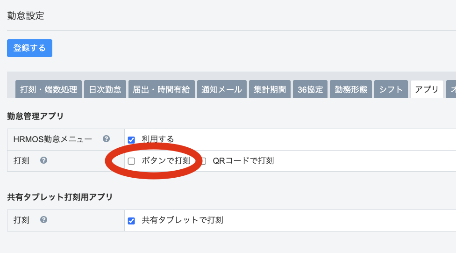Select the 勤務形態 tab
The height and width of the screenshot is (253, 456).
pyautogui.click(x=351, y=89)
